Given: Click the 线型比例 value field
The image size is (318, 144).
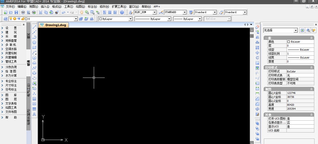Looking at the screenshot, I should click(x=300, y=54).
